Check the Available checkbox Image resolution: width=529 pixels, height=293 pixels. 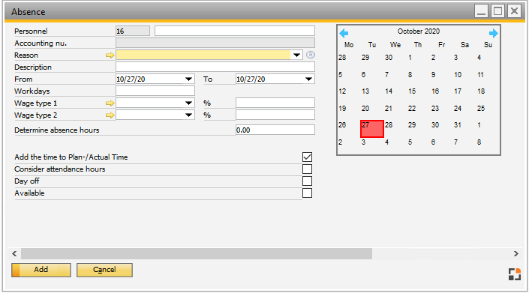click(307, 193)
